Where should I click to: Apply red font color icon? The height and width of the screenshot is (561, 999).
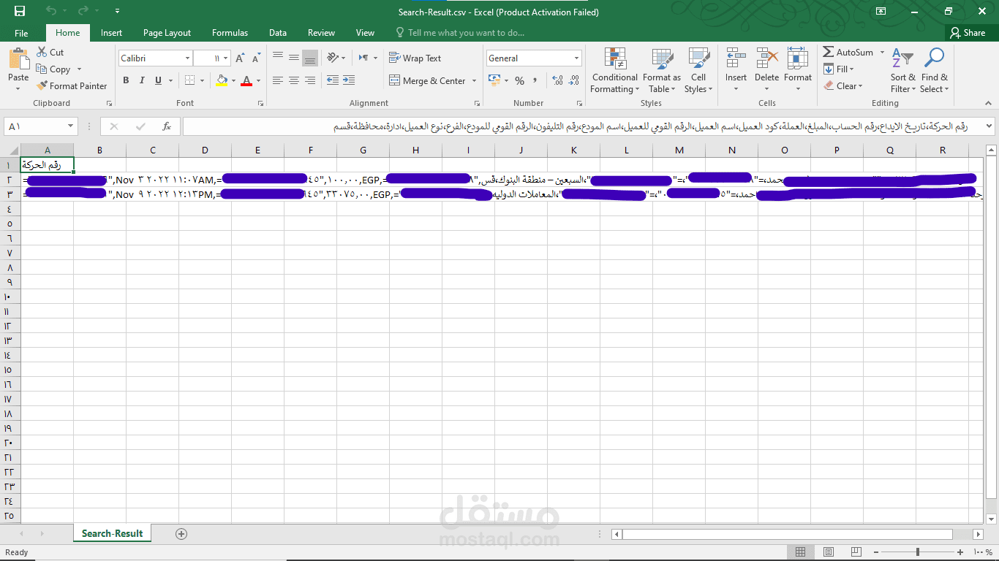[x=246, y=80]
